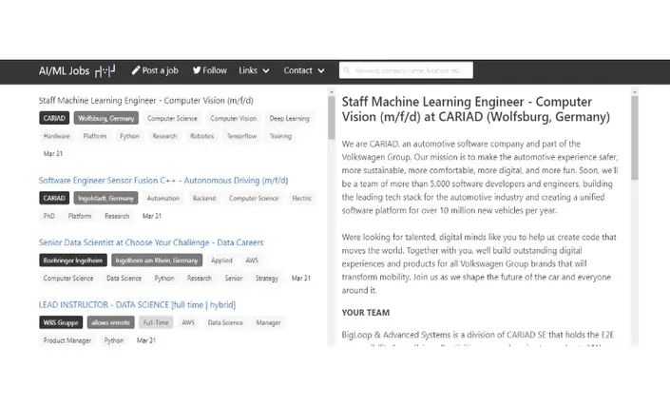Click the Post a job link
This screenshot has width=670, height=406.
(x=155, y=70)
